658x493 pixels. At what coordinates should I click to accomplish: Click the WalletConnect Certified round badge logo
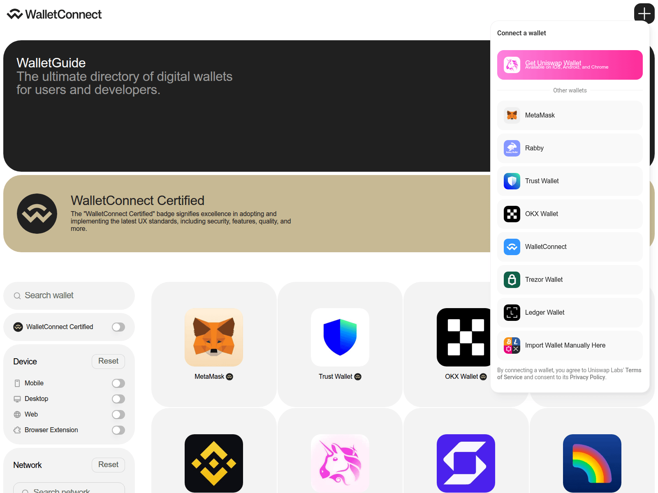[x=37, y=214]
